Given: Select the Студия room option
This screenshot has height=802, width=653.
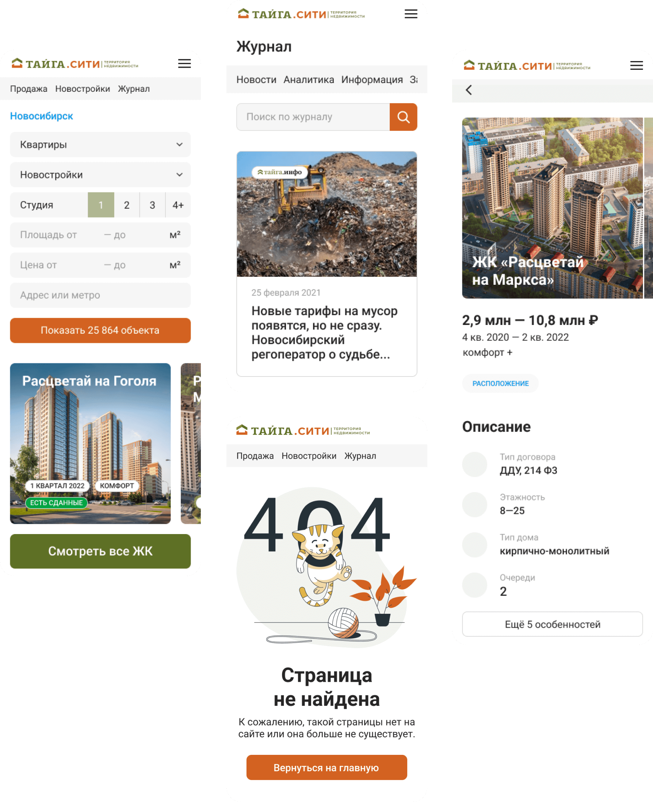Looking at the screenshot, I should (49, 205).
